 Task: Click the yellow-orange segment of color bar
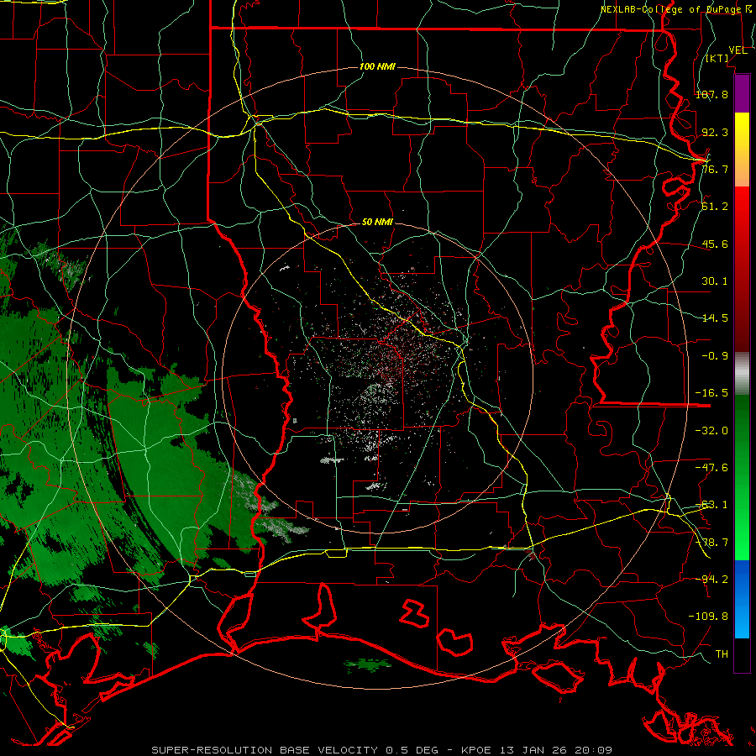742,150
